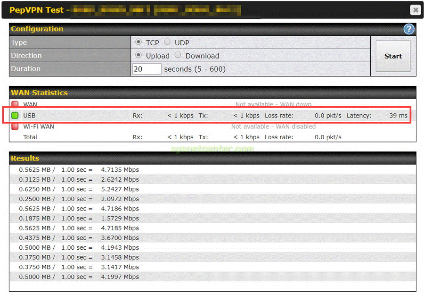The width and height of the screenshot is (424, 295).
Task: Select the 3.6700 Mbps result row
Action: pyautogui.click(x=213, y=238)
